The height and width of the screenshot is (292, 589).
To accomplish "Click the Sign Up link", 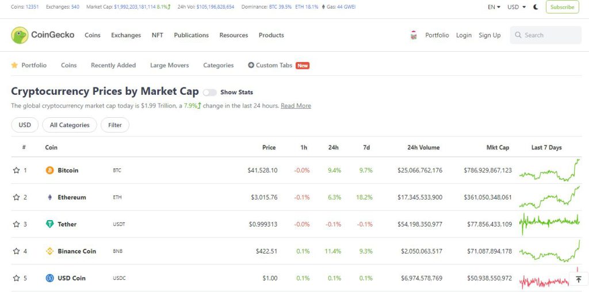I will (x=489, y=35).
